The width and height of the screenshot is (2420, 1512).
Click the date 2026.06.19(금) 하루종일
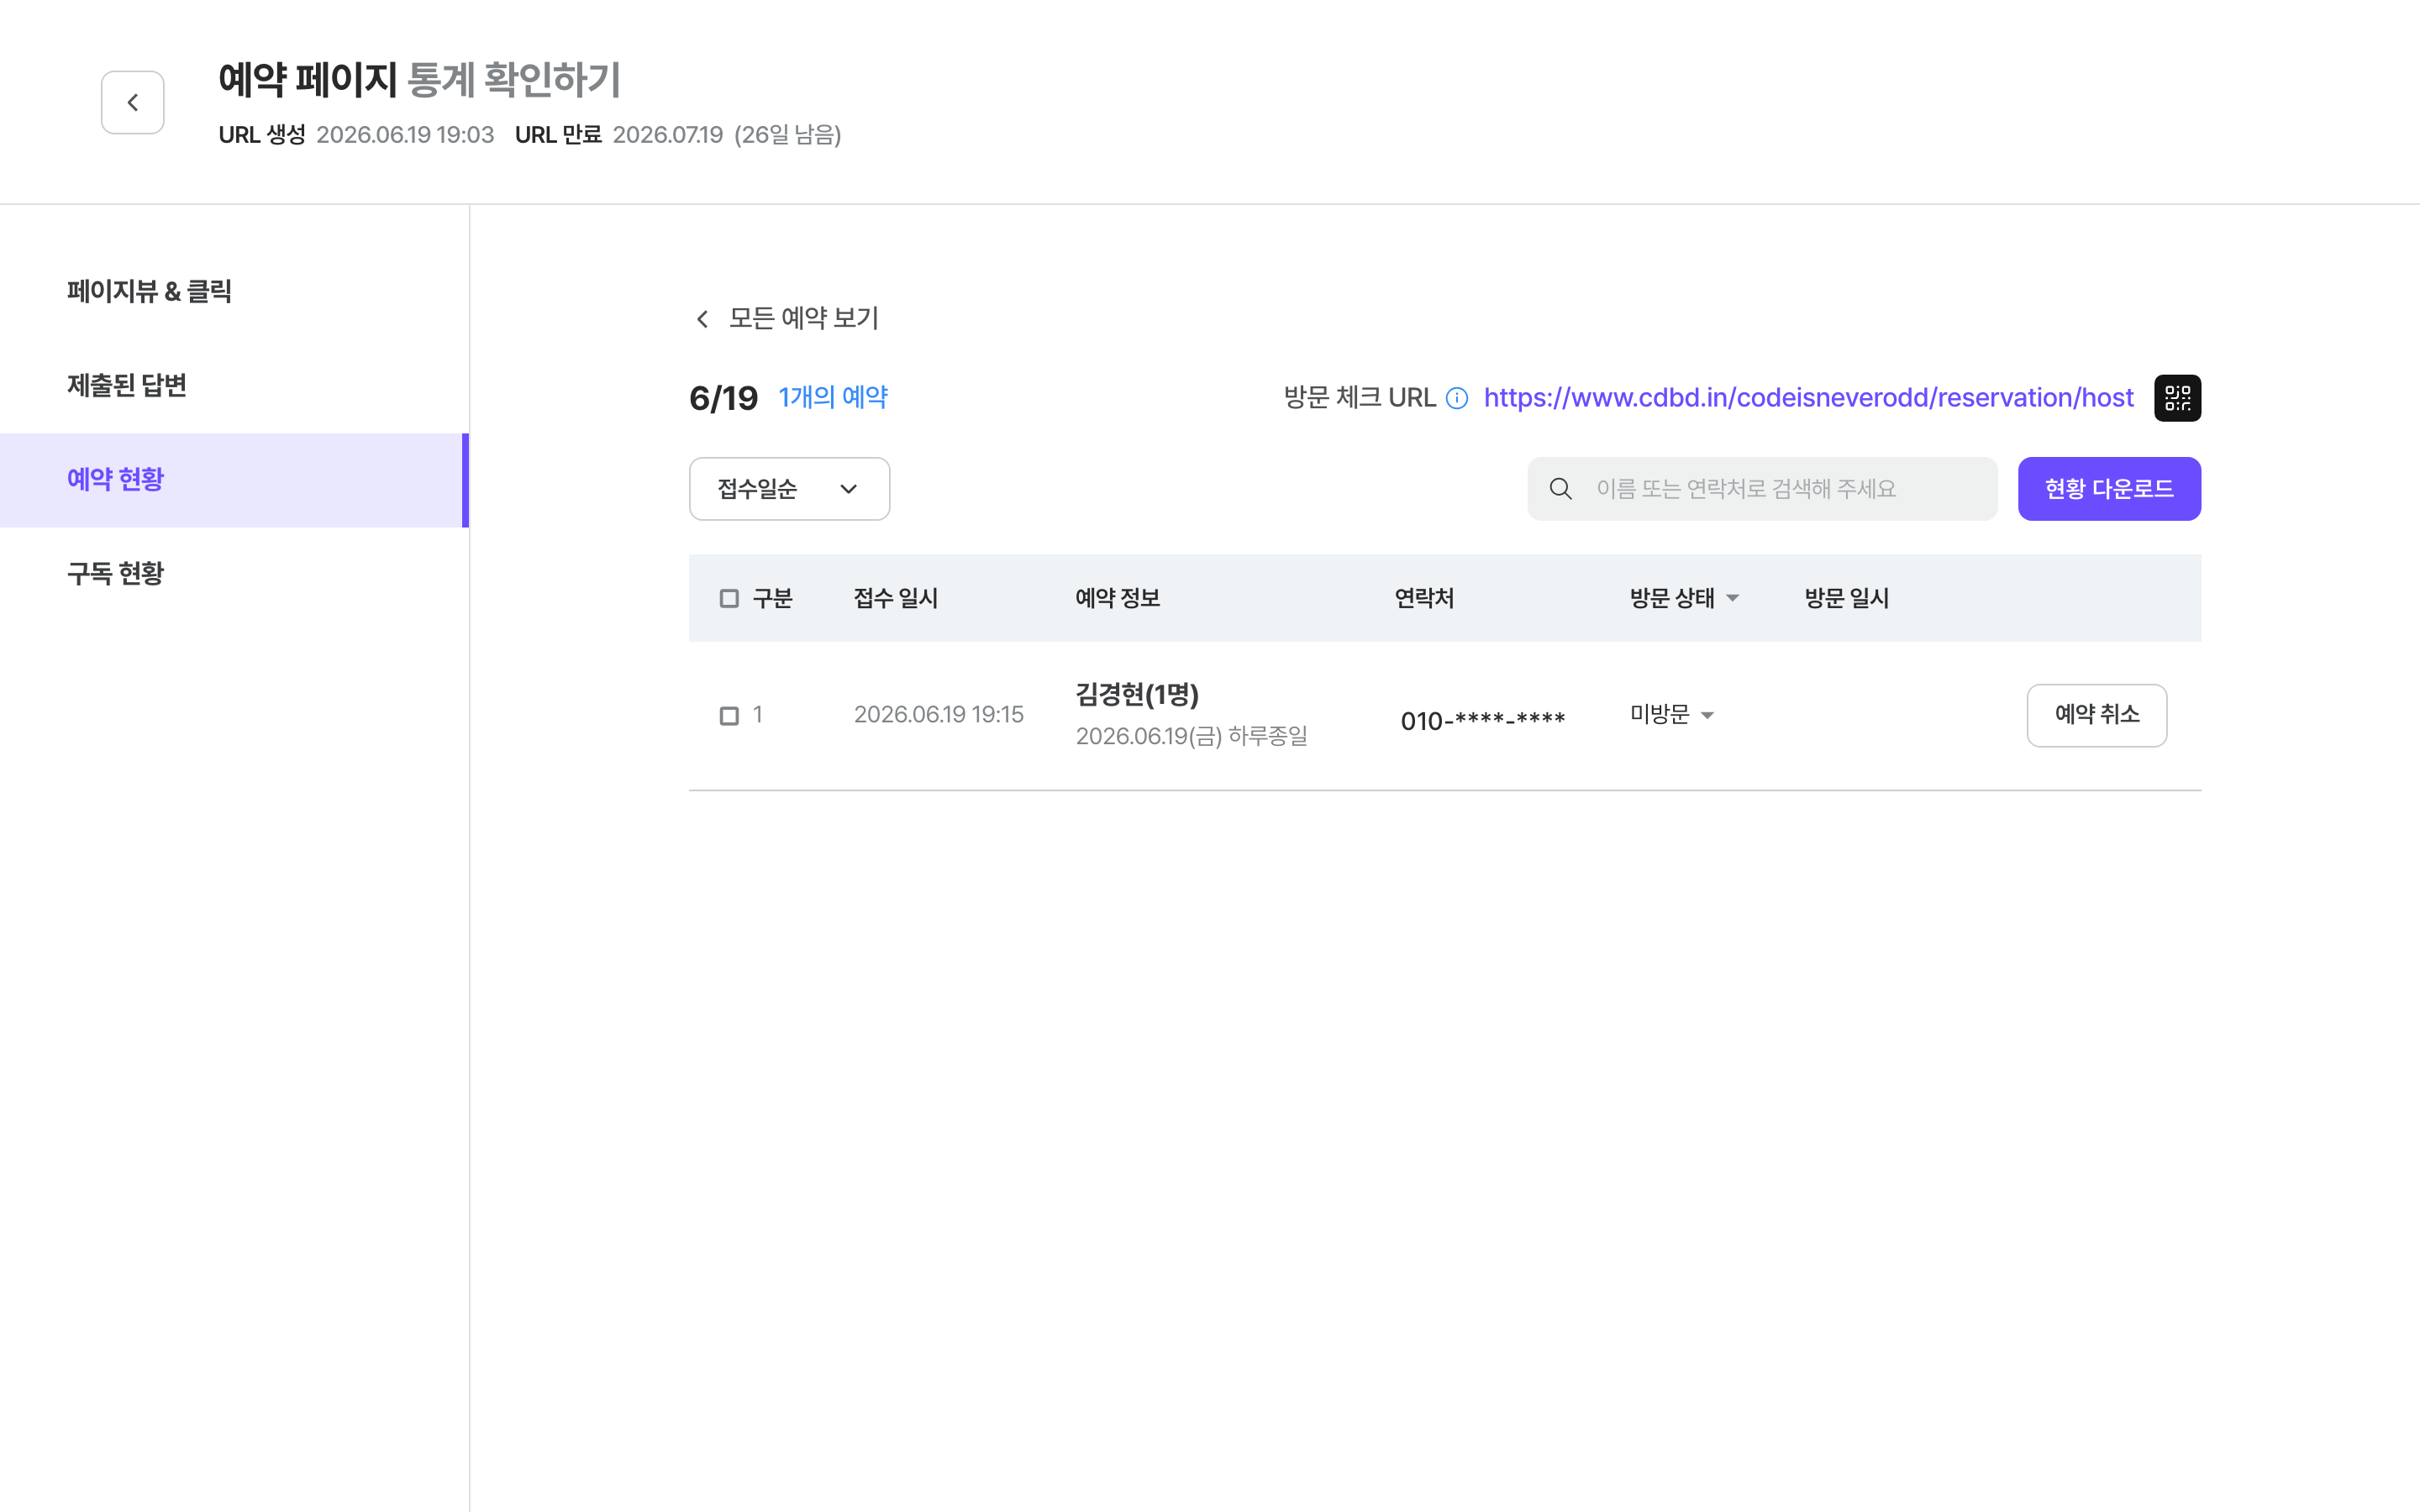point(1191,736)
